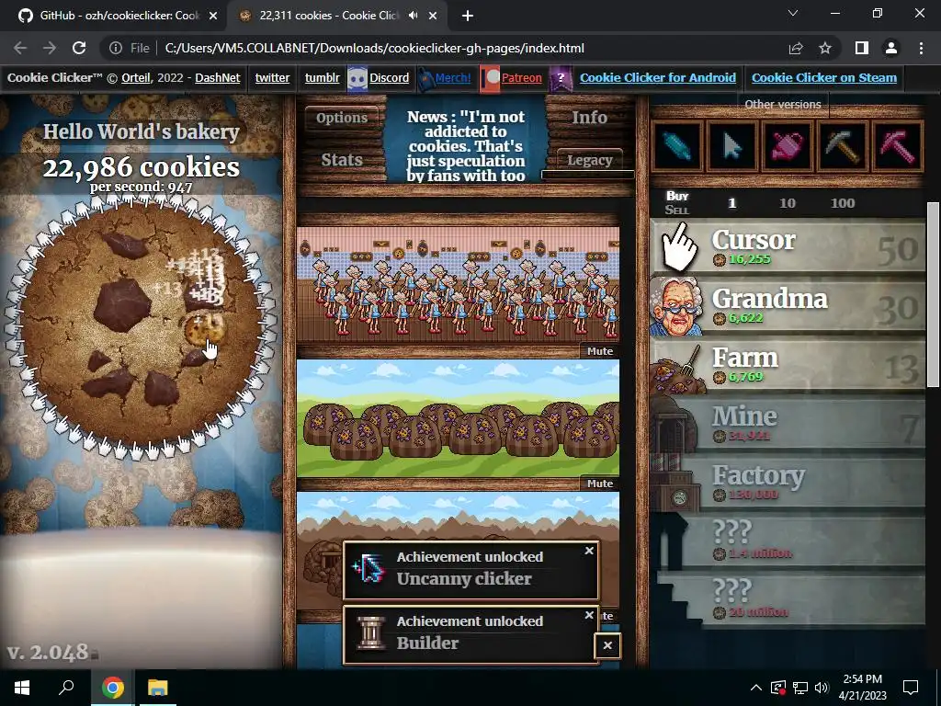This screenshot has height=706, width=941.
Task: Open the Info menu
Action: (x=589, y=118)
